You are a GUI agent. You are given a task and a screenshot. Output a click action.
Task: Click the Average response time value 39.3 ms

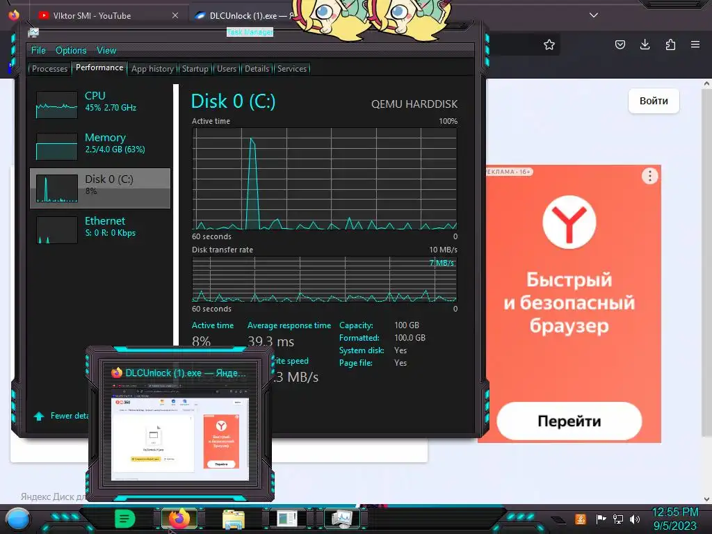(270, 341)
